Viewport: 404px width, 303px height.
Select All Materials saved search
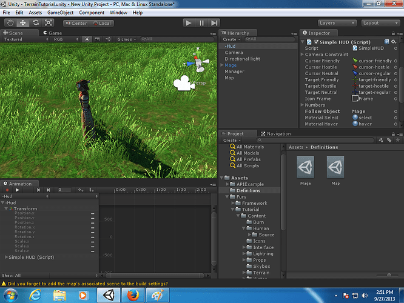[x=247, y=147]
